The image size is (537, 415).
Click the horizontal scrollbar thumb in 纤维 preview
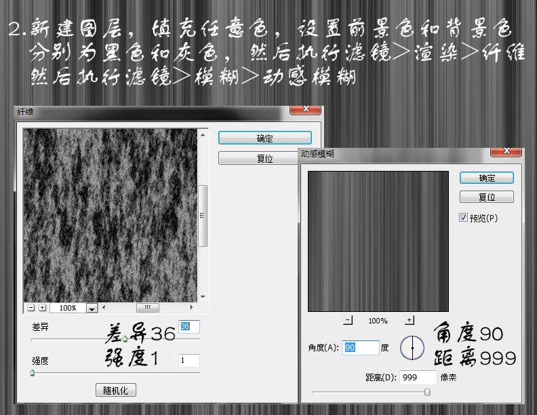coord(148,307)
